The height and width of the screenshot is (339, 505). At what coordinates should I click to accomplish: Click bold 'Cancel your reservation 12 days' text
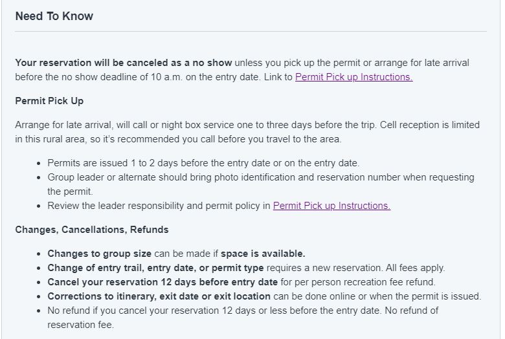tap(163, 282)
